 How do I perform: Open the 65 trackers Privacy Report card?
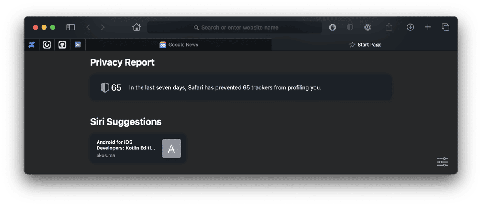click(241, 87)
